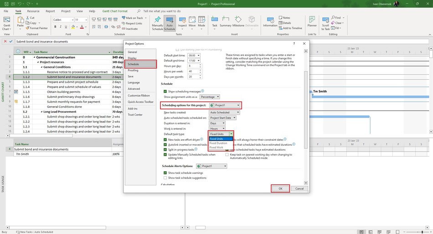
Task: Open the Mode tool
Action: (x=201, y=23)
